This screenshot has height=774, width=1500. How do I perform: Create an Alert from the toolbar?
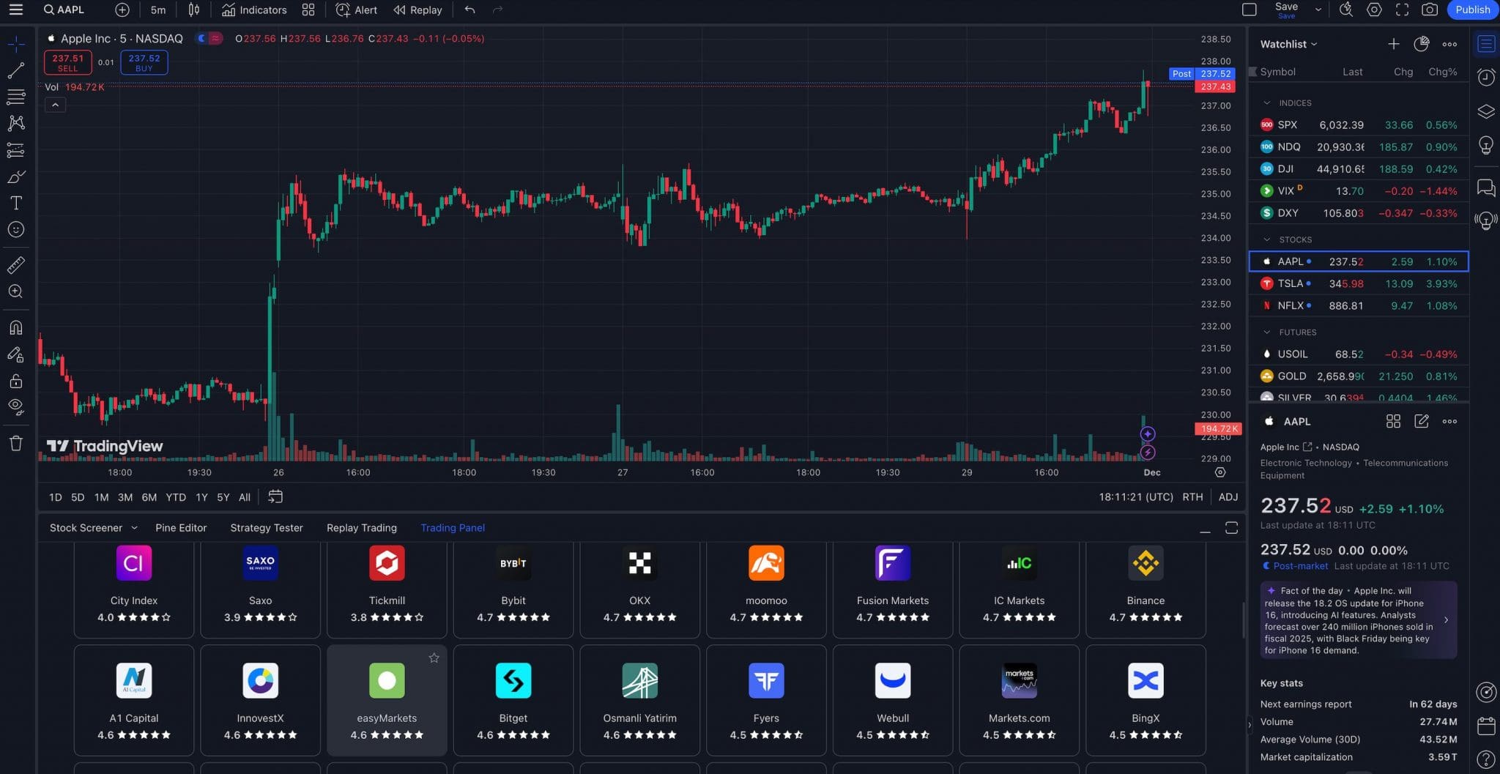[x=357, y=10]
